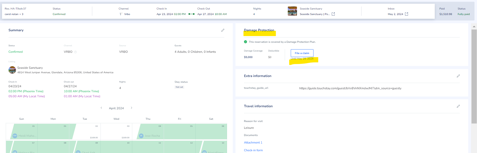Click check-in time 02:00 PM (Phoenix Time)

click(x=26, y=91)
